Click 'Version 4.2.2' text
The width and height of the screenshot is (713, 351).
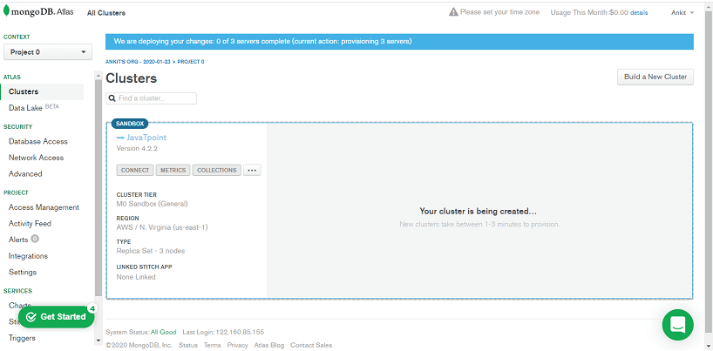click(x=138, y=148)
